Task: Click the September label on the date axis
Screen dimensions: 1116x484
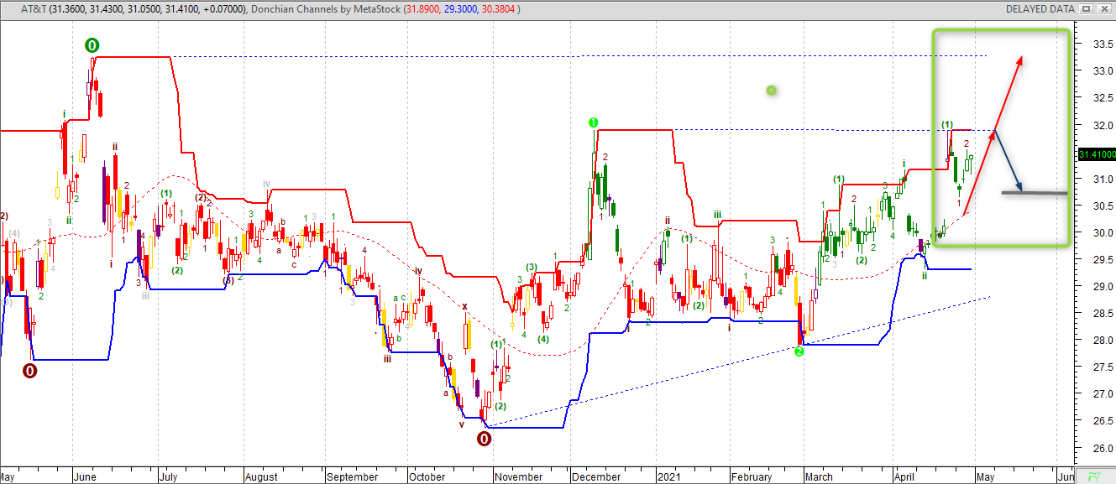Action: [x=353, y=476]
